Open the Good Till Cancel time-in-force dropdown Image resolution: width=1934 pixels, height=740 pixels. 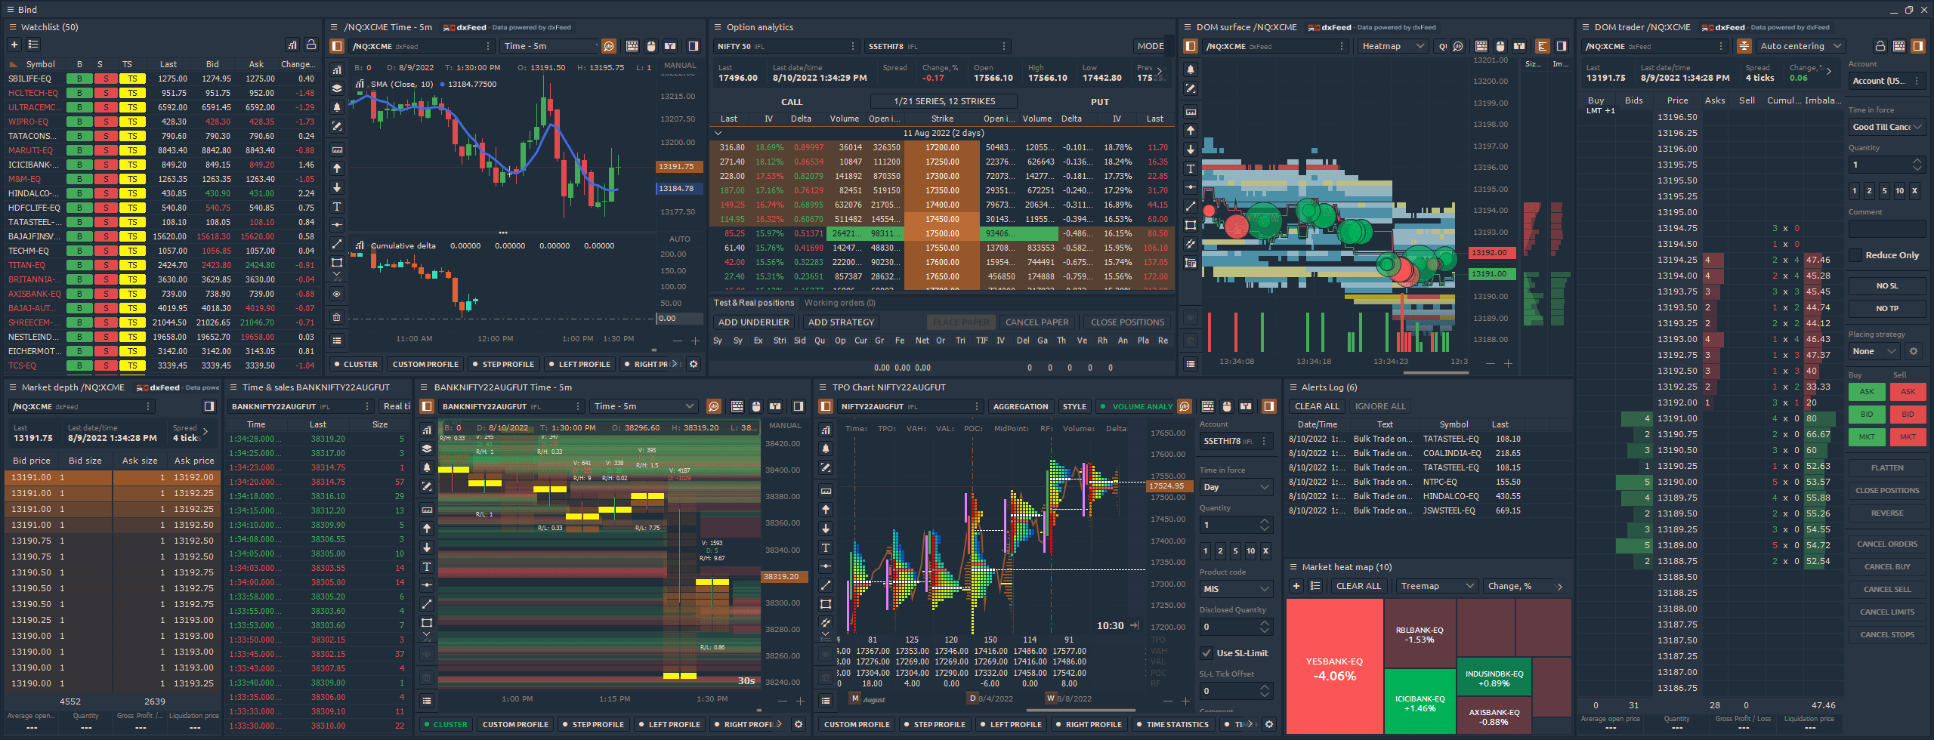(1886, 127)
